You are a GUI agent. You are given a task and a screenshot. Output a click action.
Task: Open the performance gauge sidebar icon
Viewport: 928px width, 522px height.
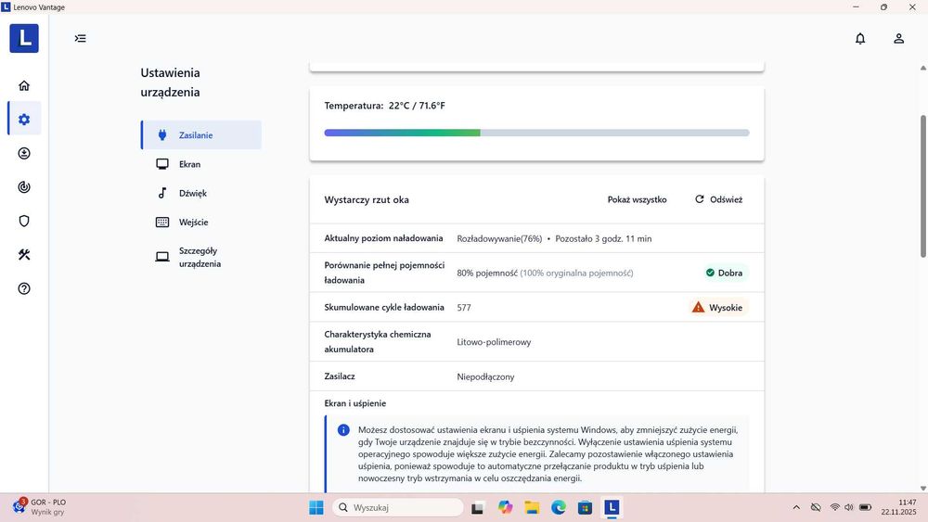[x=24, y=186]
